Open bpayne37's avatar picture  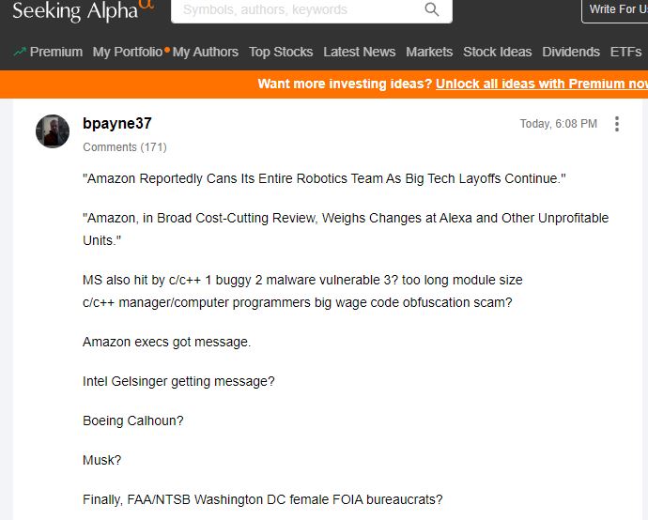53,131
